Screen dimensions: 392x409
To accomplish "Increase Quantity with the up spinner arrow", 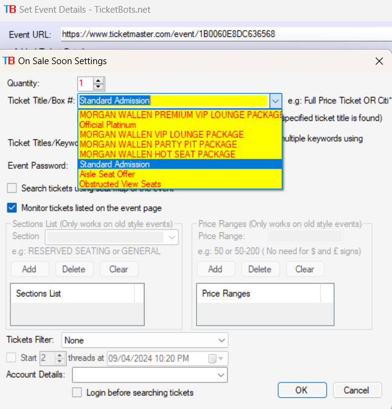I will pyautogui.click(x=98, y=81).
